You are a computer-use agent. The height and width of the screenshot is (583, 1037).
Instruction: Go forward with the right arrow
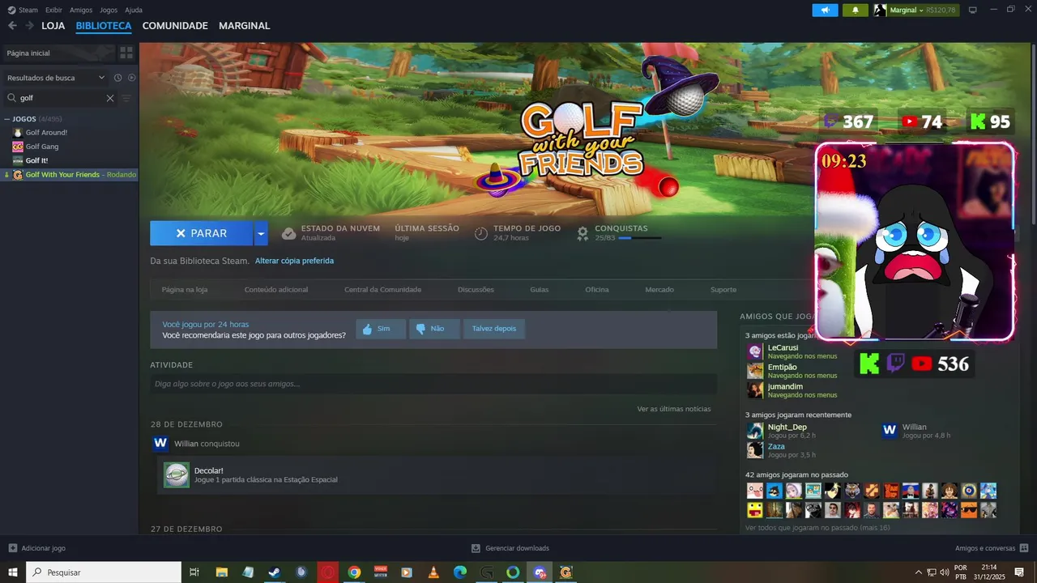click(30, 26)
